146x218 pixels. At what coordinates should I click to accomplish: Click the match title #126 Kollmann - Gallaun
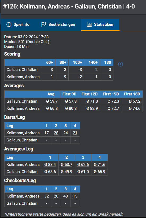[69, 7]
